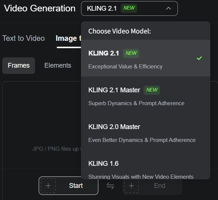Click the Start frame button
Viewport: 218px width, 200px height.
68,186
